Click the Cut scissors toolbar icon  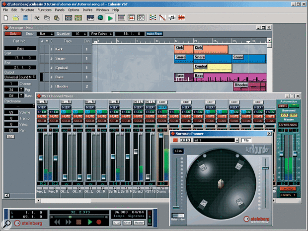point(37,18)
